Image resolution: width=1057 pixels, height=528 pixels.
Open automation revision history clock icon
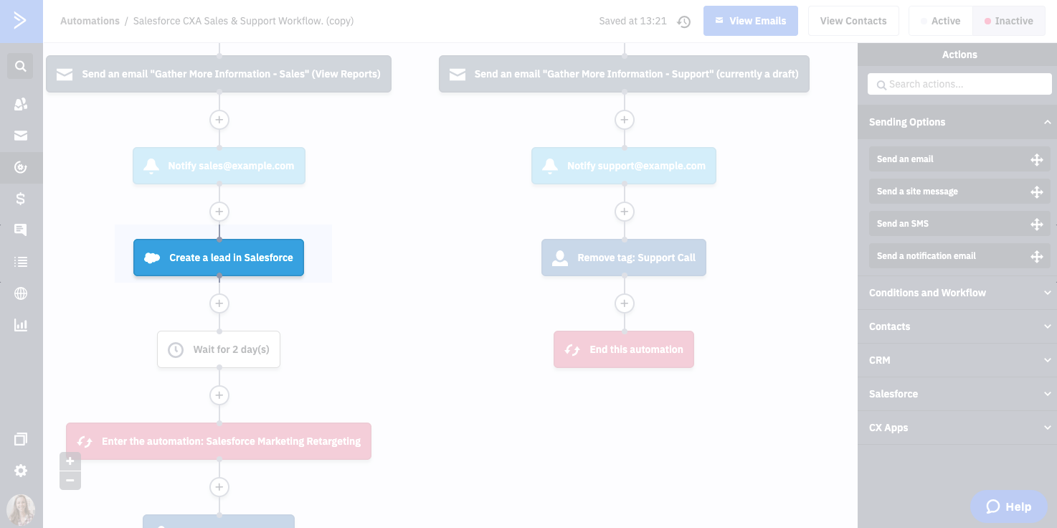(x=684, y=22)
